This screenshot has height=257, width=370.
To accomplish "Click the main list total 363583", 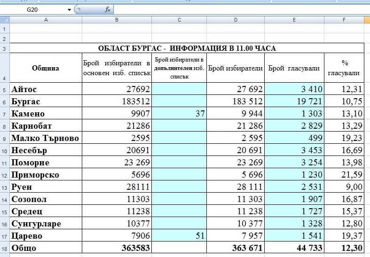I will tap(117, 248).
